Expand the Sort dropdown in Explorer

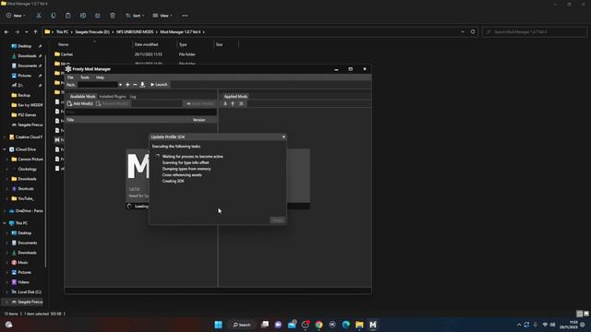click(136, 16)
